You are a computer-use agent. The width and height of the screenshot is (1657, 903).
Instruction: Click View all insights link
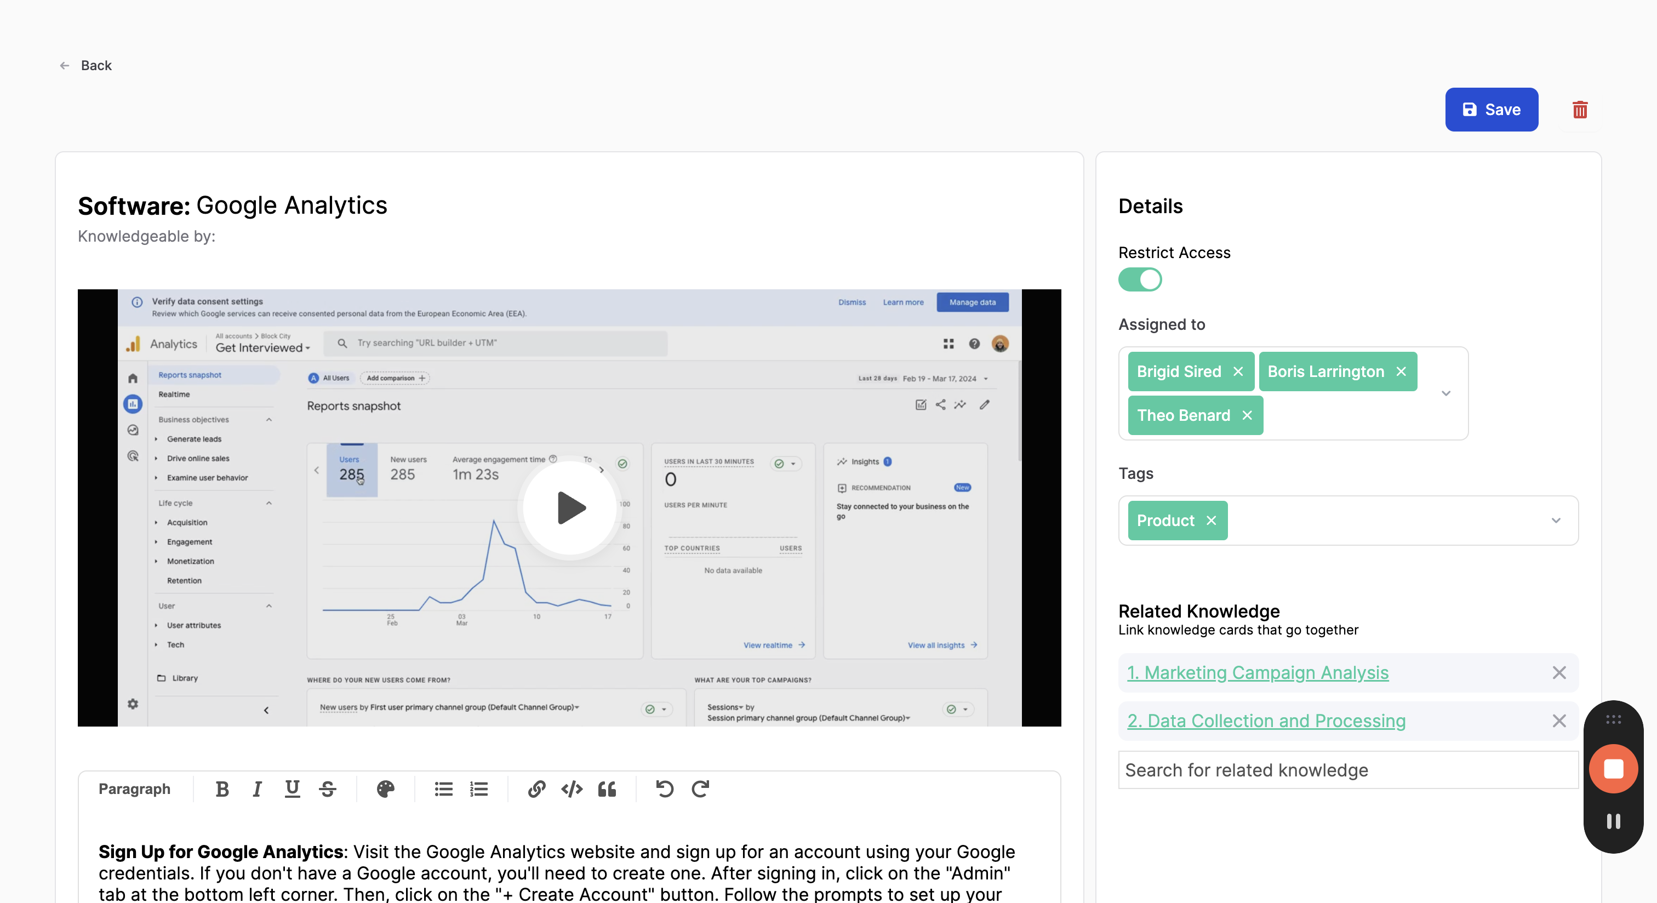(942, 645)
